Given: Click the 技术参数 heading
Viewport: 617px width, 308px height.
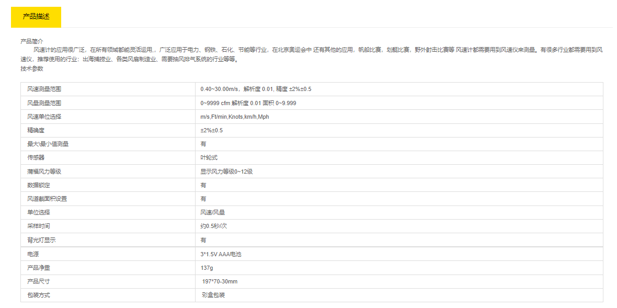Looking at the screenshot, I should click(32, 69).
